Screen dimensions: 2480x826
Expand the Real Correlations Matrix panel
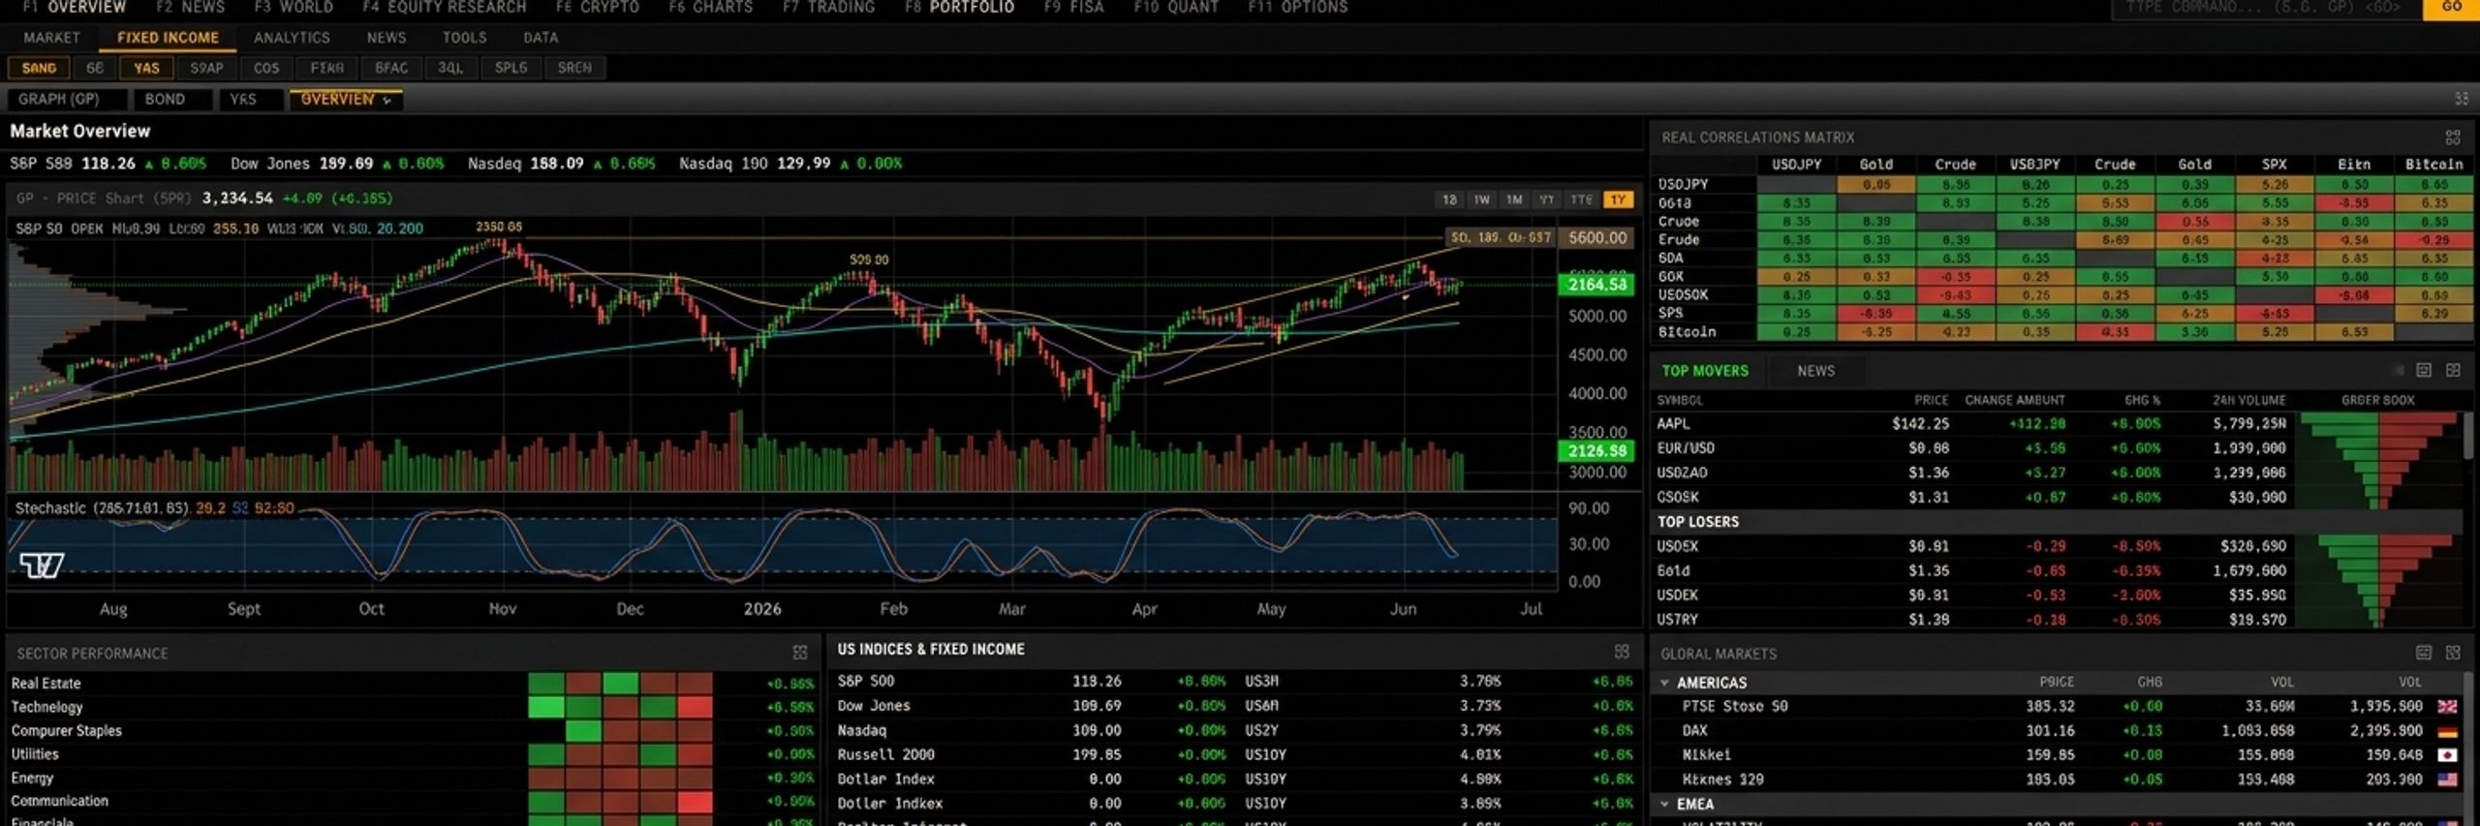point(2452,138)
